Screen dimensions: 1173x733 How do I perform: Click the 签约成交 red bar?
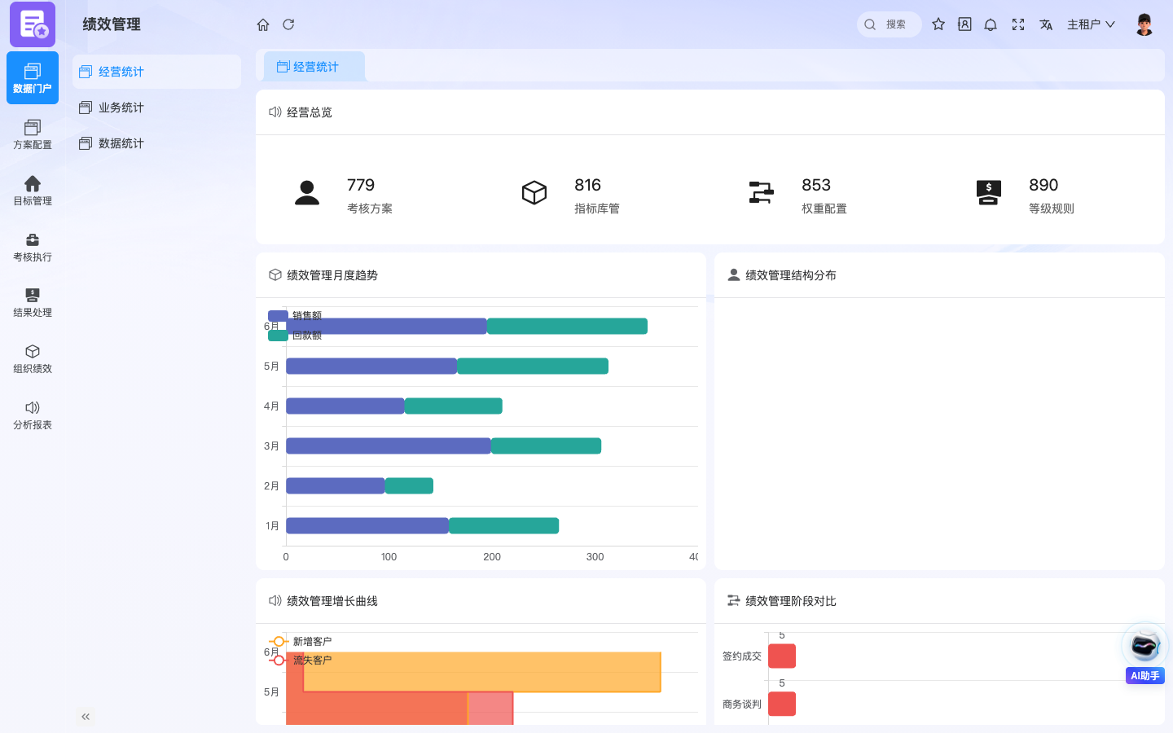(x=782, y=656)
